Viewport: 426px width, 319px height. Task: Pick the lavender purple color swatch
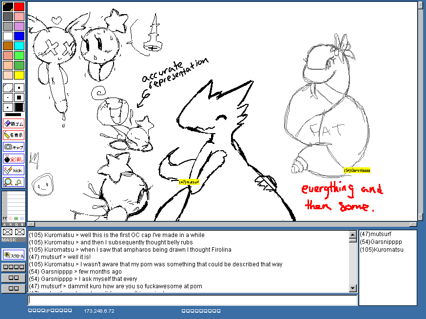click(19, 26)
